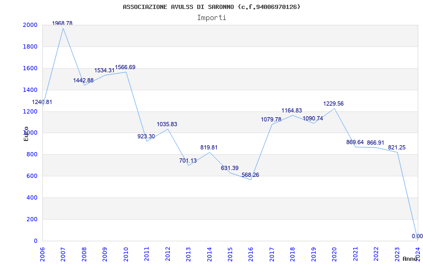The width and height of the screenshot is (423, 264).
Task: Select x-axis year 2007
Action: pos(63,254)
